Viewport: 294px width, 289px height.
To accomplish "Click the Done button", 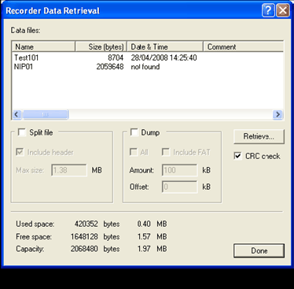I will (259, 250).
